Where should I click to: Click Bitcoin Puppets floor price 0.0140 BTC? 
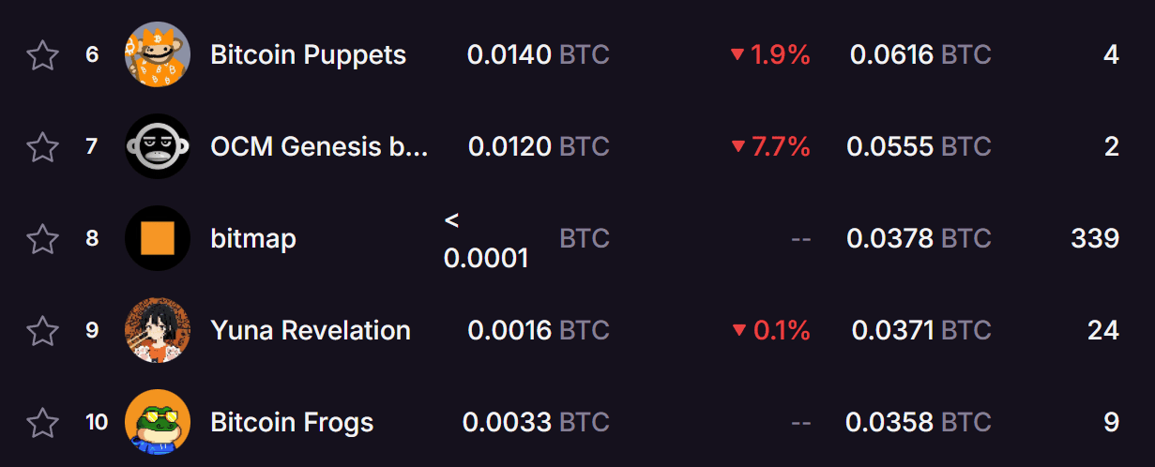(x=539, y=55)
